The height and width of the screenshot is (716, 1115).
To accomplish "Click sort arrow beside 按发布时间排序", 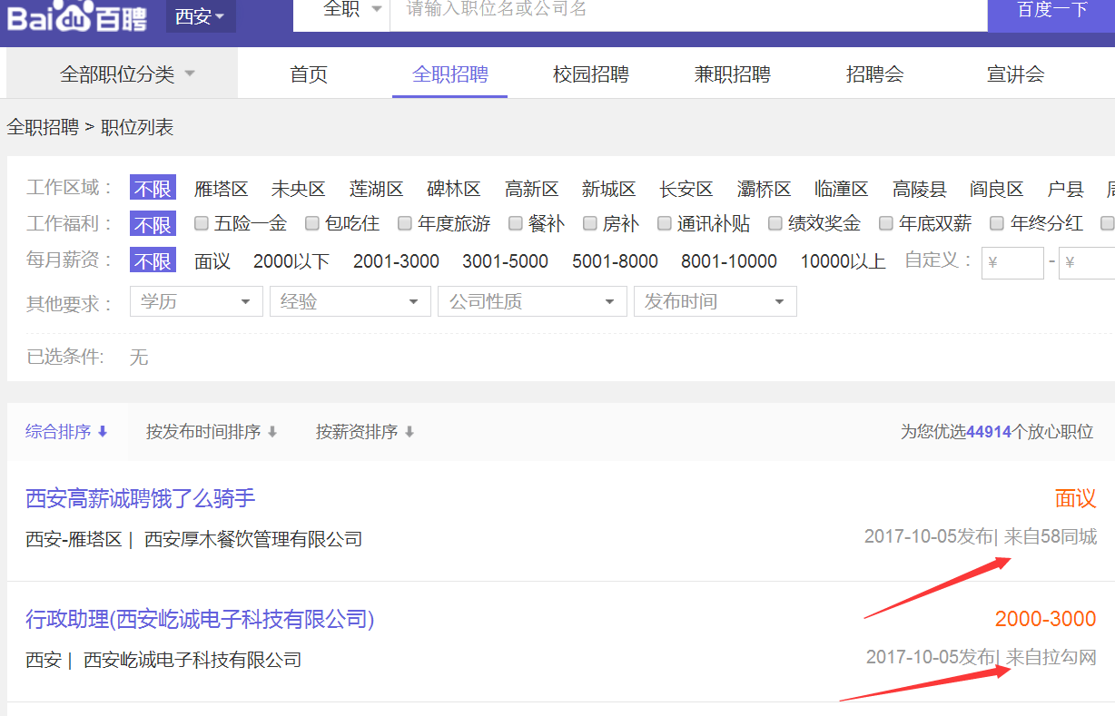I will click(x=271, y=432).
